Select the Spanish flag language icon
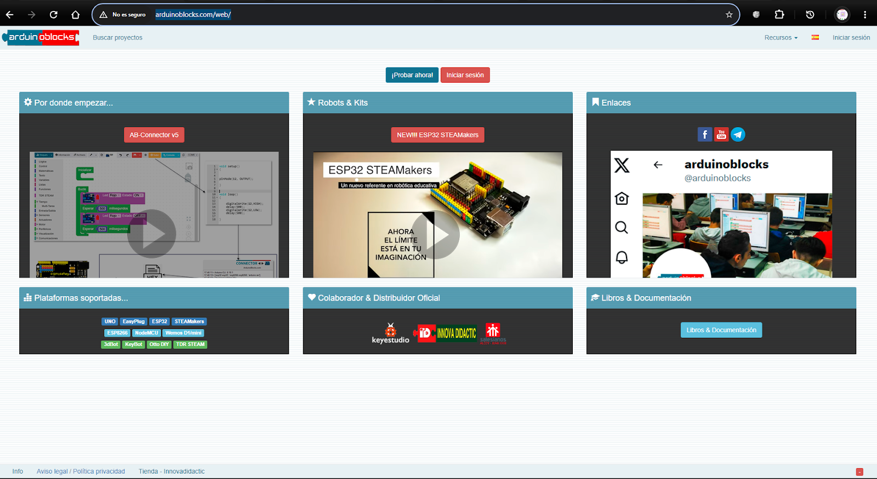Screen dimensions: 877x479 point(815,38)
